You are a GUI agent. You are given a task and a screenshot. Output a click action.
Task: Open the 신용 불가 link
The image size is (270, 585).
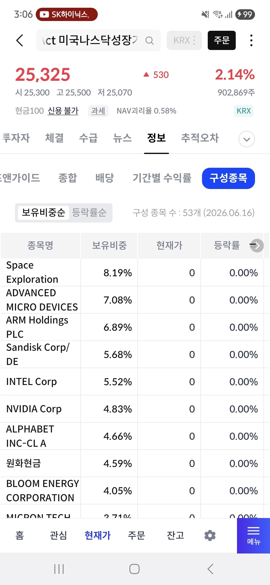pos(63,110)
